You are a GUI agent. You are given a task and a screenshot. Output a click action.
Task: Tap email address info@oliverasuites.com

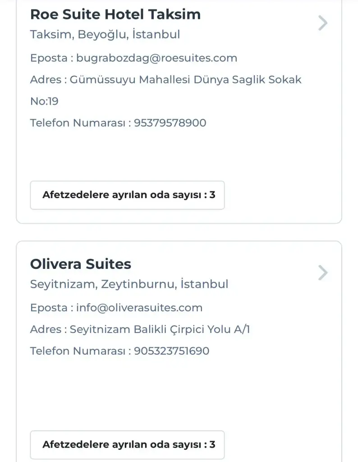(139, 308)
